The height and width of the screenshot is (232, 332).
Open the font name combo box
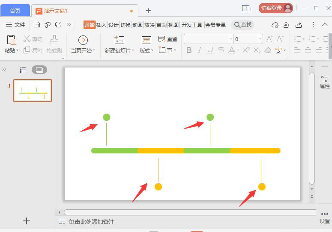pyautogui.click(x=209, y=39)
